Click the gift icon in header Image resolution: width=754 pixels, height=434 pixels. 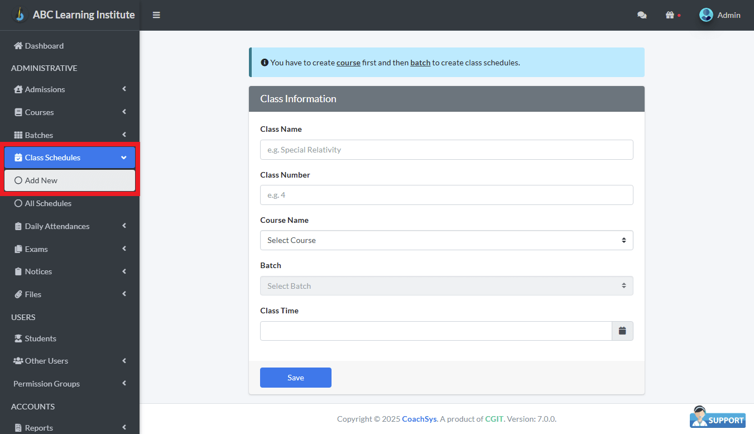(x=670, y=15)
